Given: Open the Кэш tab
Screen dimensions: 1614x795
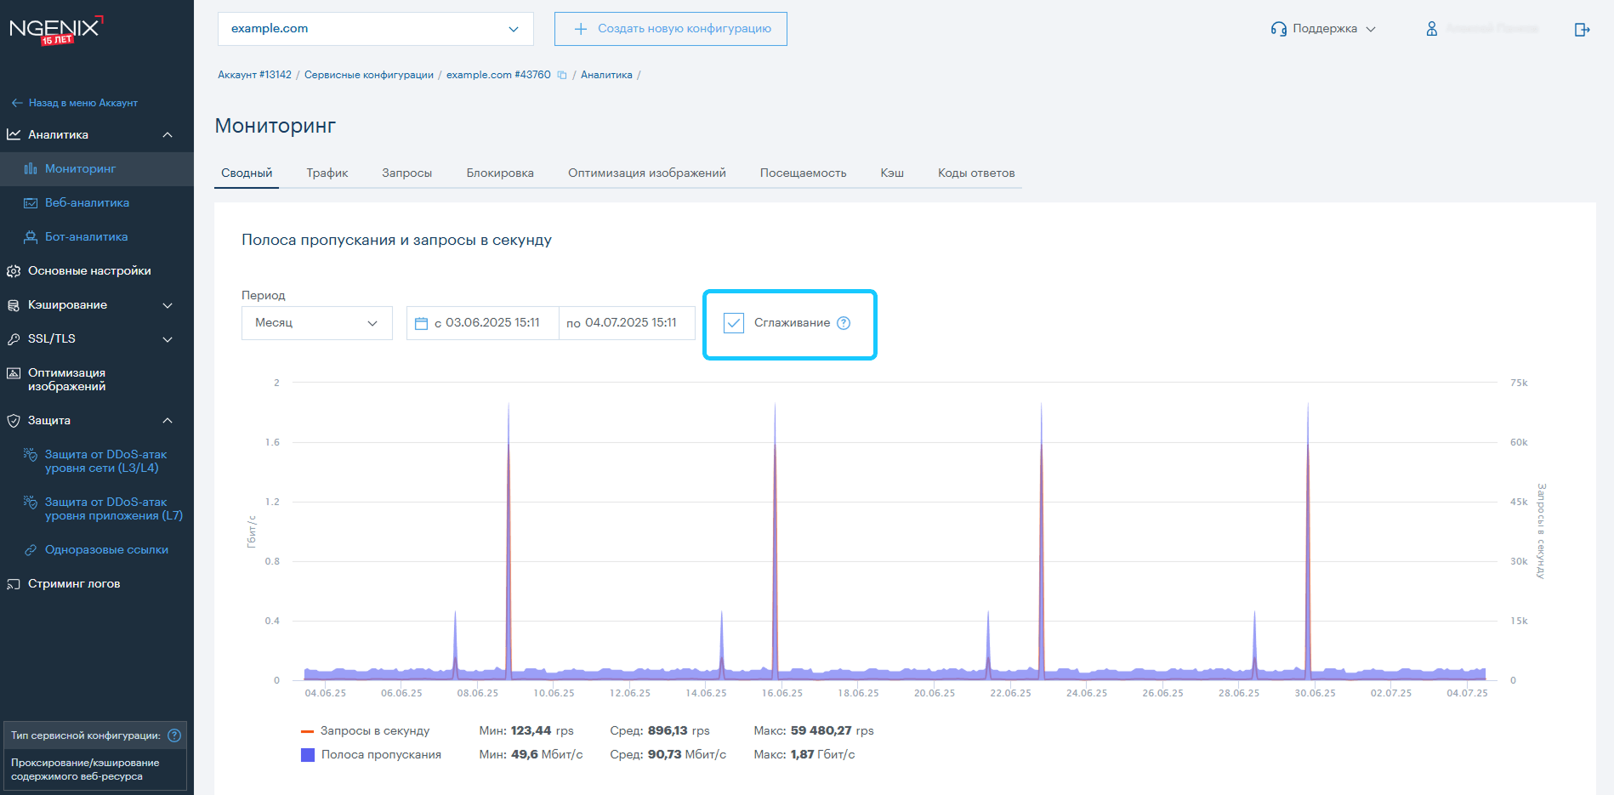Looking at the screenshot, I should (892, 173).
